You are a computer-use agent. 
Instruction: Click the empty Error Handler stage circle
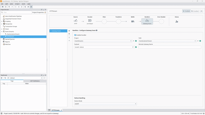pos(161,21)
